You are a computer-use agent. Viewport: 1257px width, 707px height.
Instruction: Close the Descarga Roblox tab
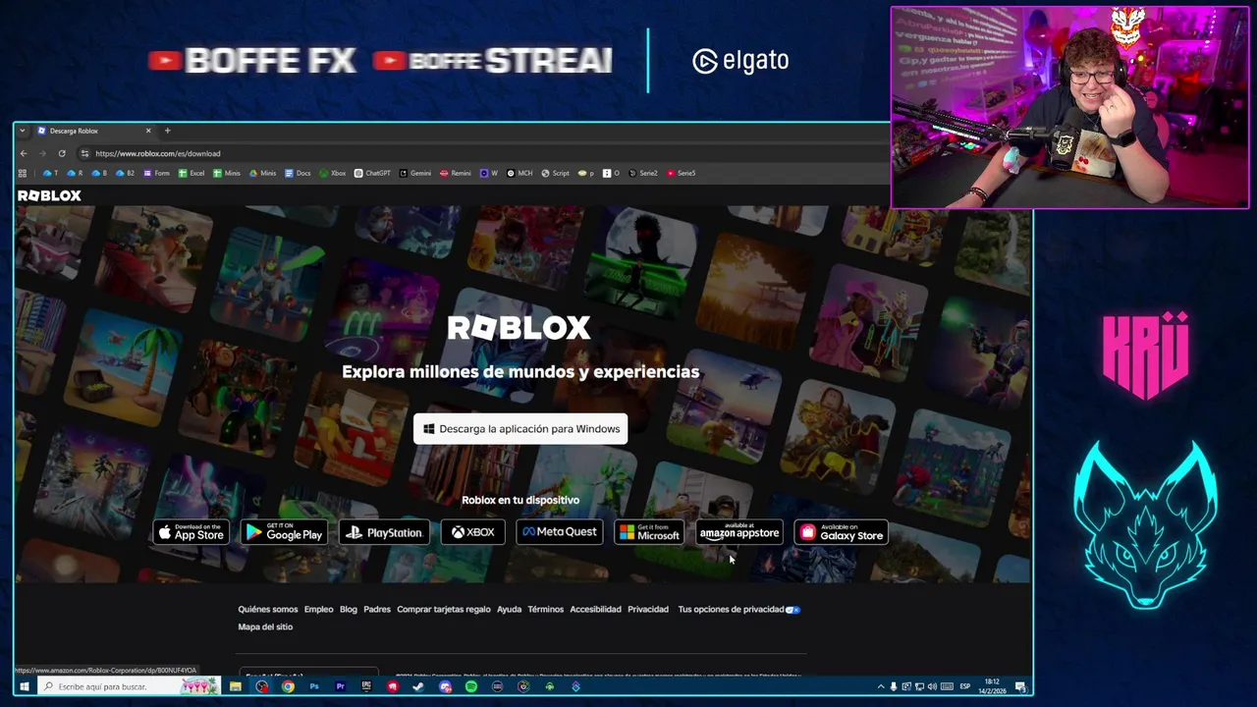(148, 131)
